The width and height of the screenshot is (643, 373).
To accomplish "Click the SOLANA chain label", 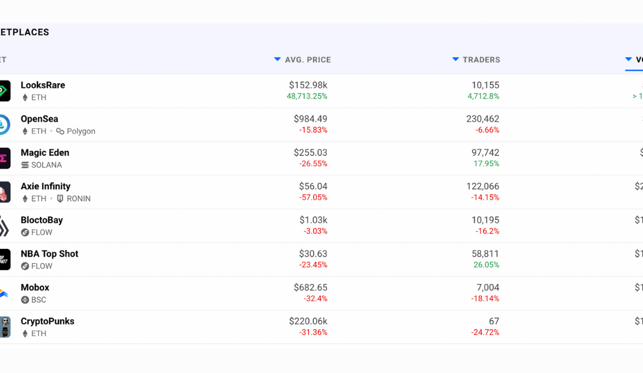I will [46, 165].
